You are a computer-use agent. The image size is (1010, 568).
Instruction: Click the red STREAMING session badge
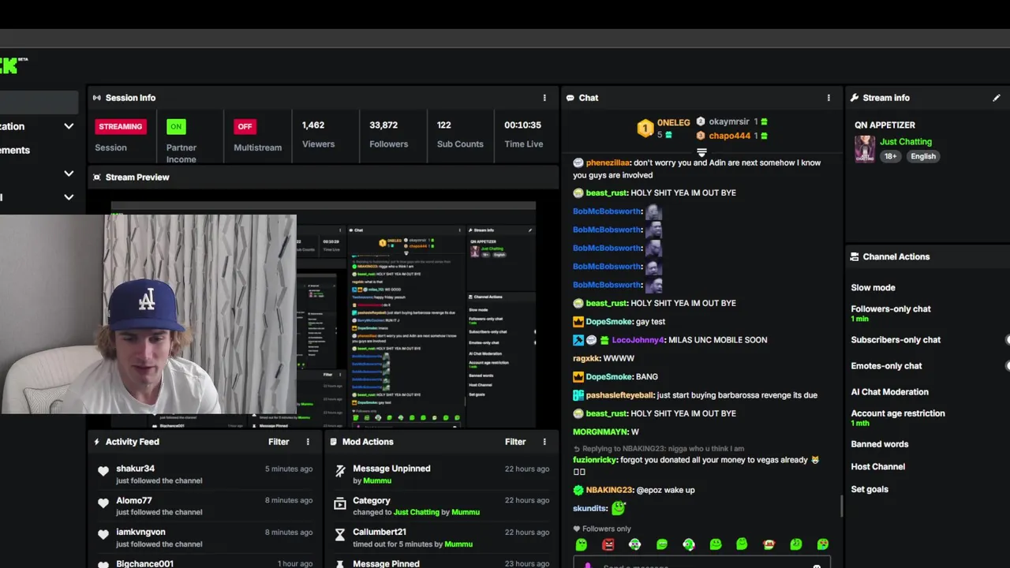point(121,126)
